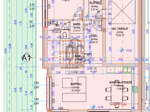Click the ELŐTÉR room label
Image resolution: width=150 pixels, height=112 pixels.
(95, 3)
